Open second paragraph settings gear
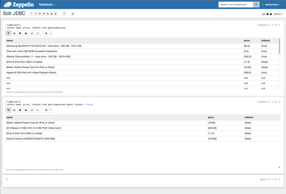Image resolution: width=286 pixels, height=194 pixels. pyautogui.click(x=279, y=102)
